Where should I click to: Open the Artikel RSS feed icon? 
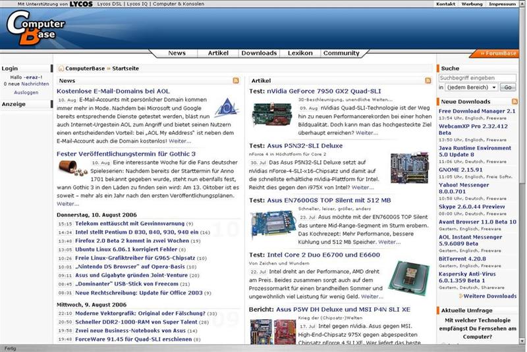pos(428,80)
